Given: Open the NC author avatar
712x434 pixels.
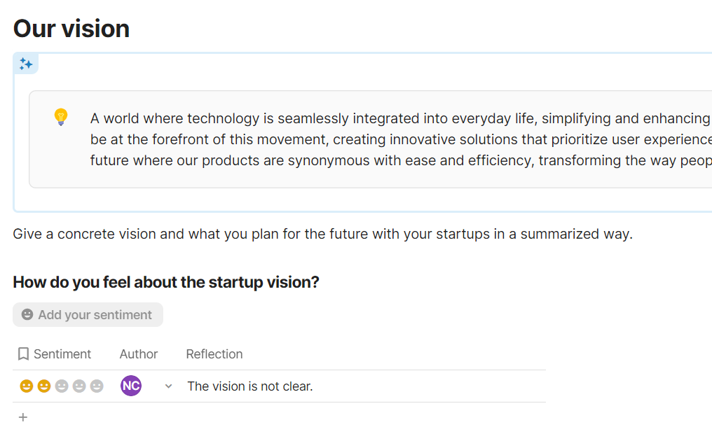Looking at the screenshot, I should [x=131, y=386].
